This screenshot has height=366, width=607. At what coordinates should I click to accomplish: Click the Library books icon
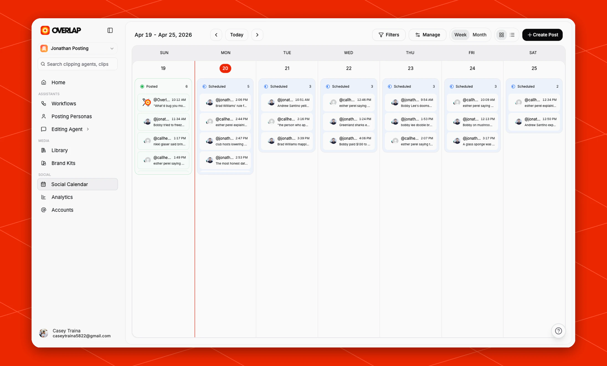(43, 150)
